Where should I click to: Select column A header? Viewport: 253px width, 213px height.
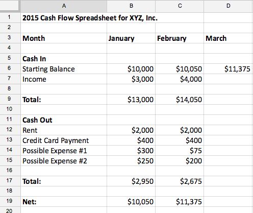[x=64, y=6]
